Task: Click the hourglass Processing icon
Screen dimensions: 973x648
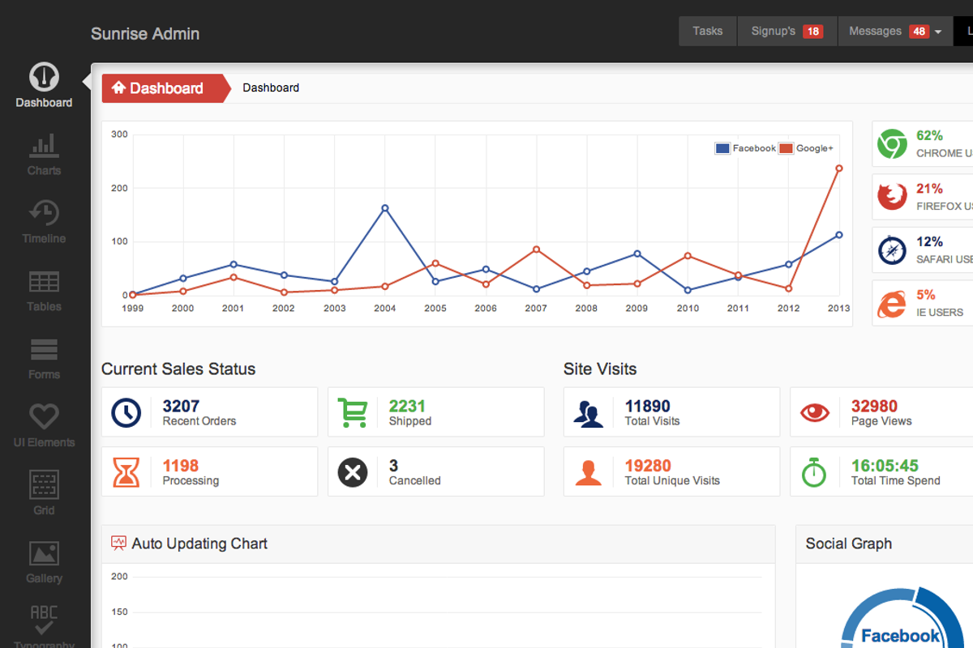Action: [126, 471]
